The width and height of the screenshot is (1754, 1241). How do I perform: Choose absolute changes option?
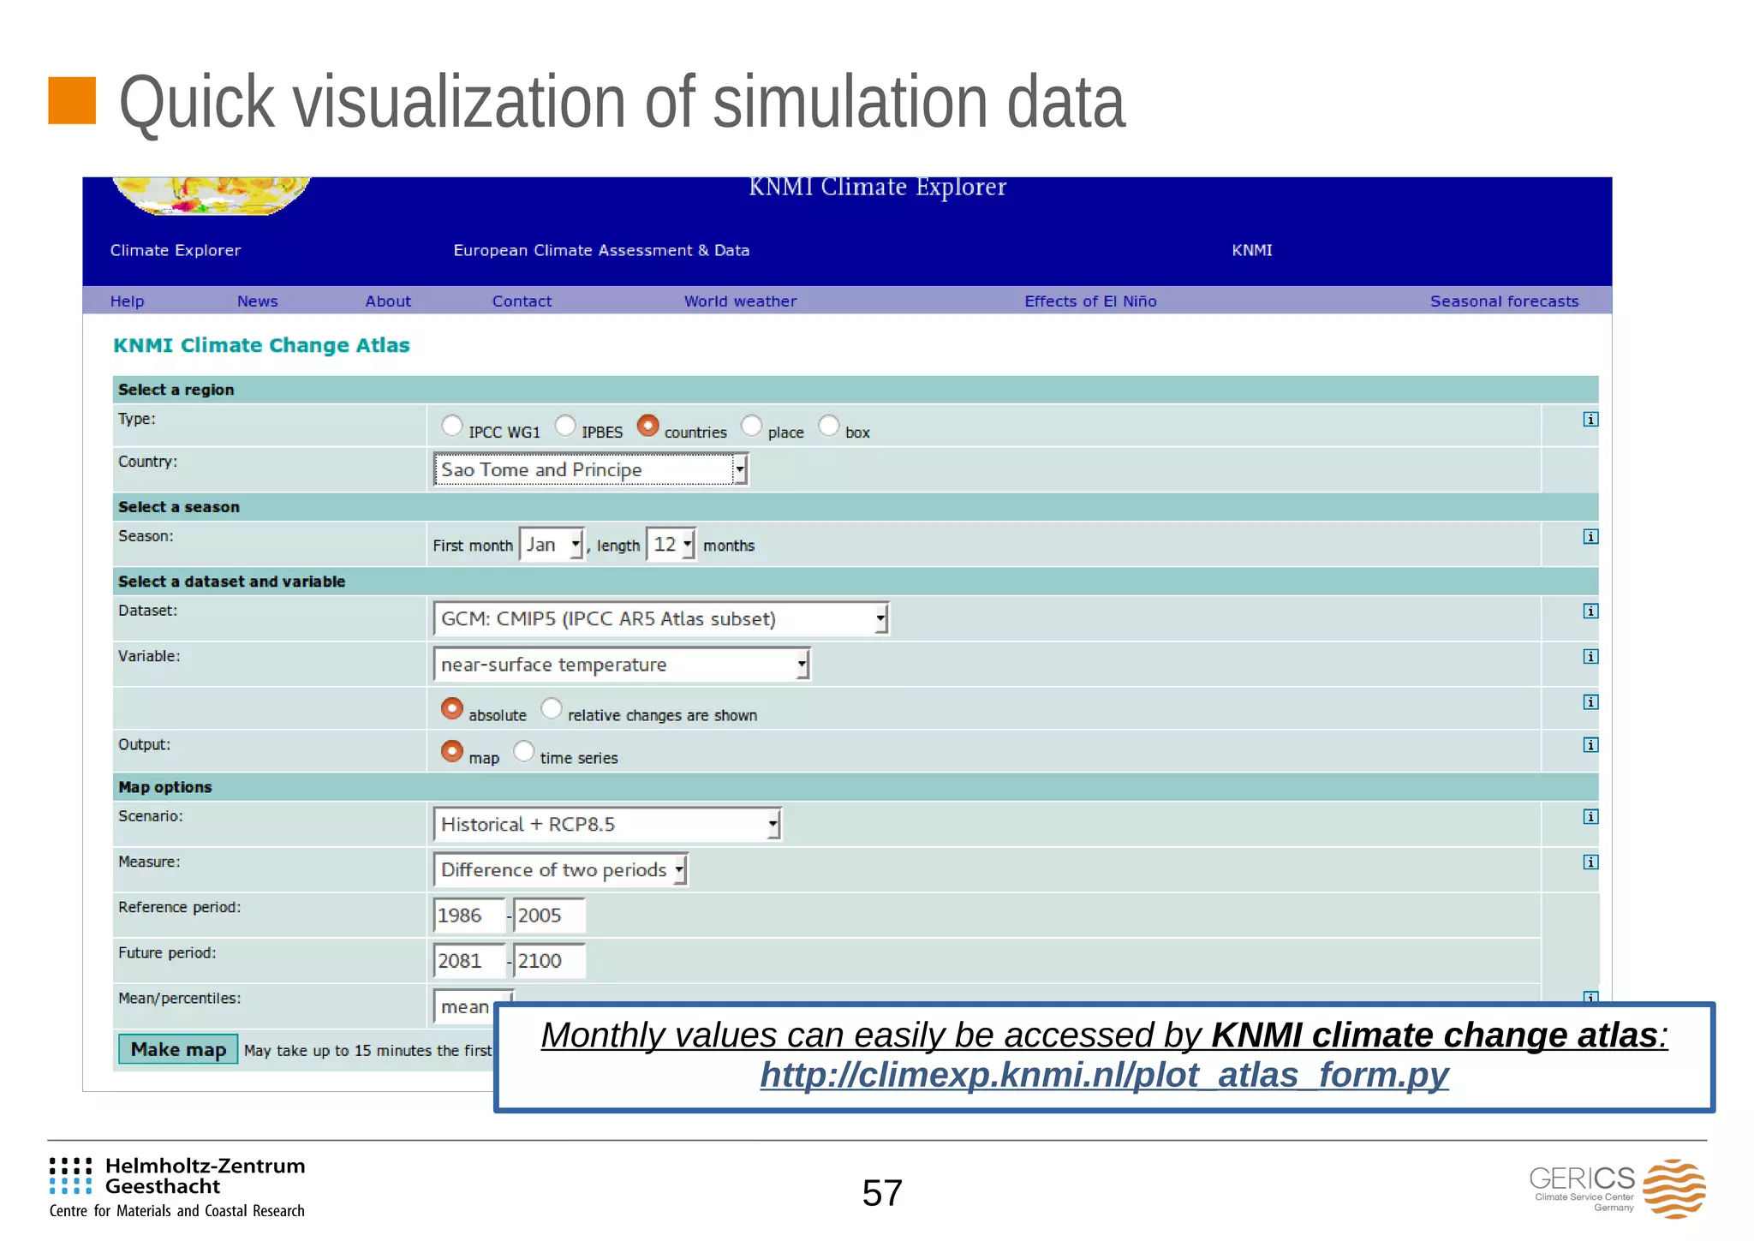(451, 709)
